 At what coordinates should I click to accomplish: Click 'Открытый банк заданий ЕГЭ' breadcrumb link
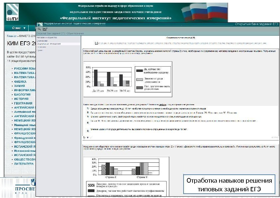[51, 33]
